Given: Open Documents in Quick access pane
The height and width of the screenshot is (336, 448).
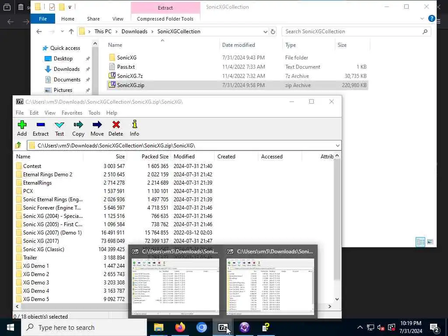Looking at the screenshot, I should click(67, 80).
